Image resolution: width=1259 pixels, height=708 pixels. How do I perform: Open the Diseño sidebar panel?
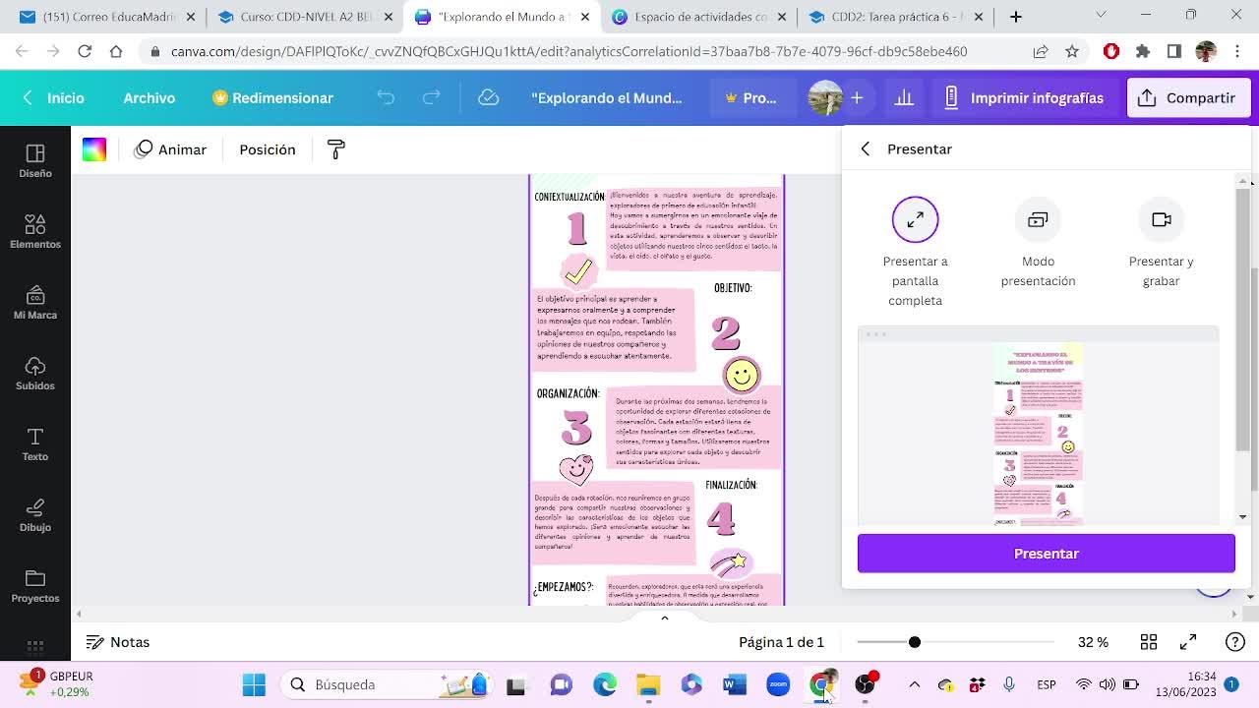[x=35, y=161]
